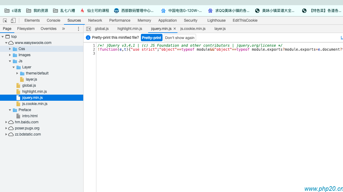
Task: Click the Don't show again button
Action: (x=180, y=38)
